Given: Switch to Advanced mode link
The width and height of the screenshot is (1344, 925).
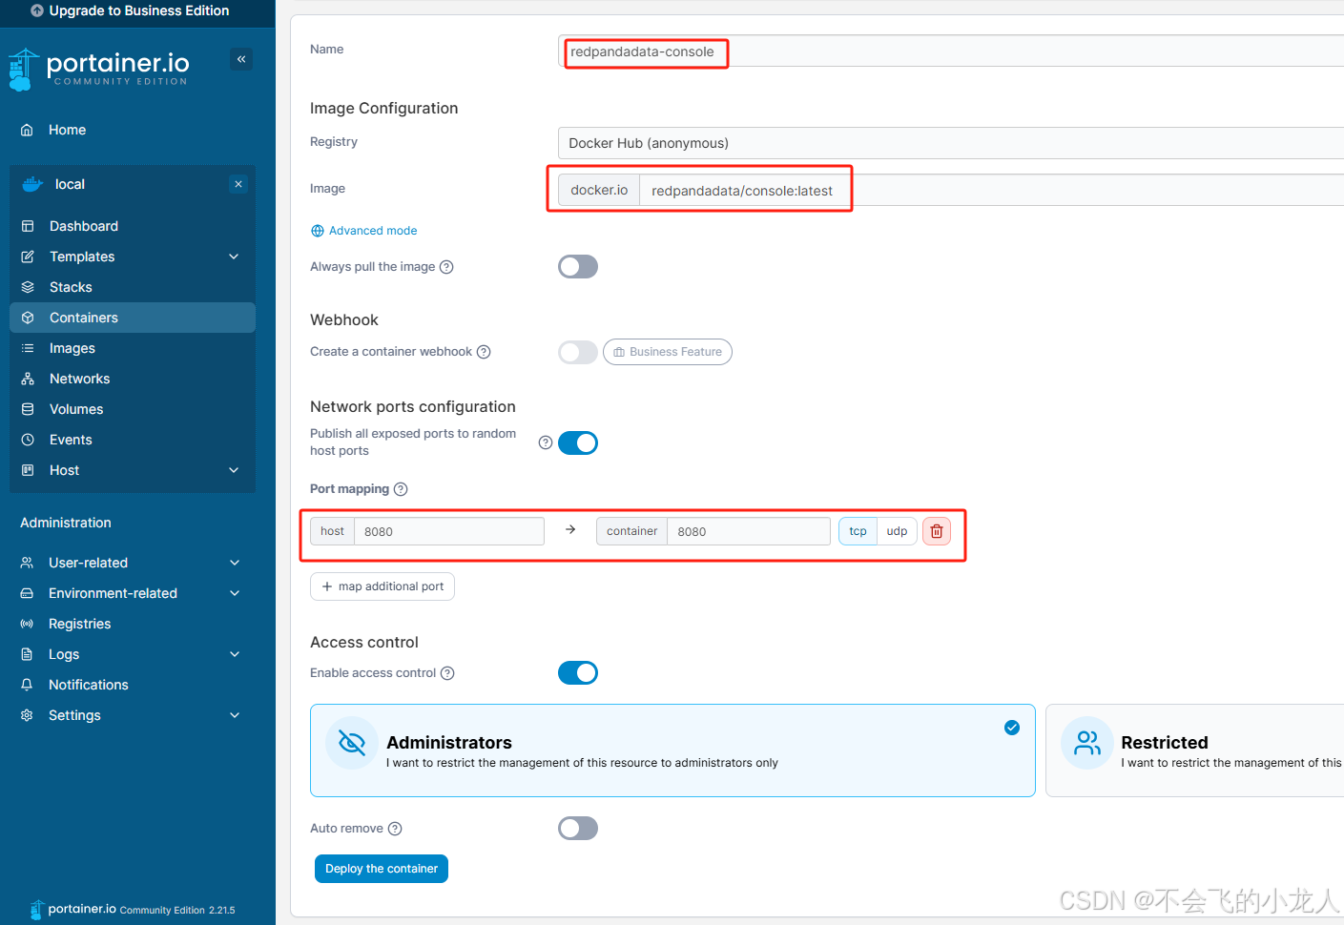Looking at the screenshot, I should pyautogui.click(x=364, y=231).
